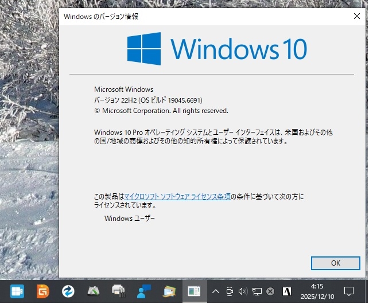
Task: Click the dialog title Windows のバージョン情報
Action: [x=101, y=17]
